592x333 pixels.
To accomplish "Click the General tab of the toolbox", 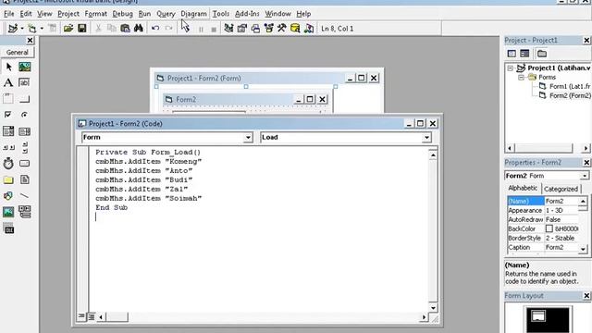I will tap(18, 53).
